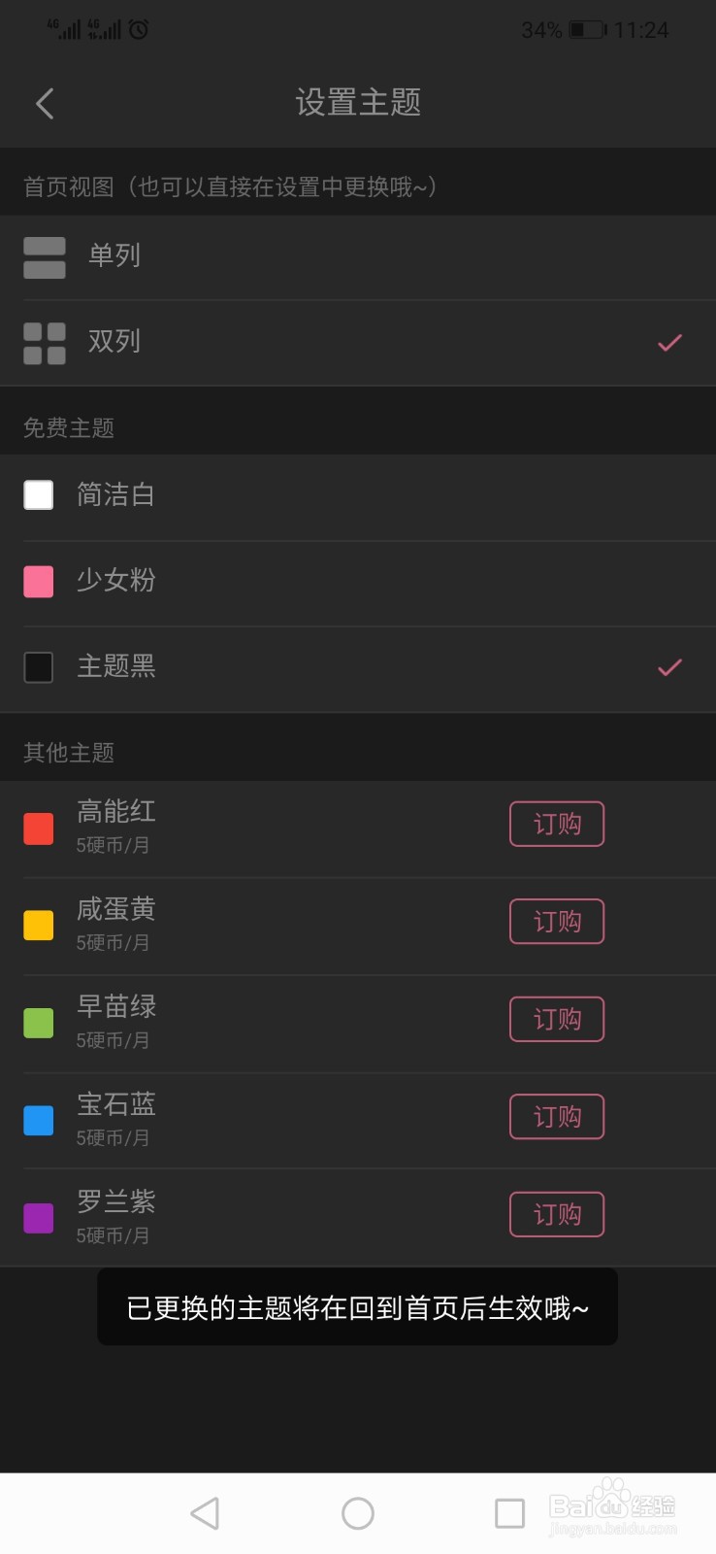Toggle the checkmark on 双列 row
Screen dimensions: 716x1554
click(x=670, y=342)
